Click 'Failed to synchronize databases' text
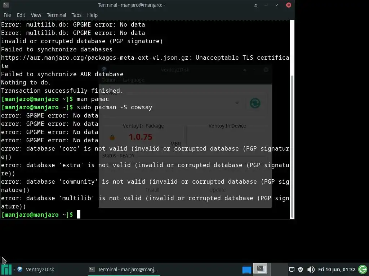Screen dimensions: 369x276 point(57,49)
